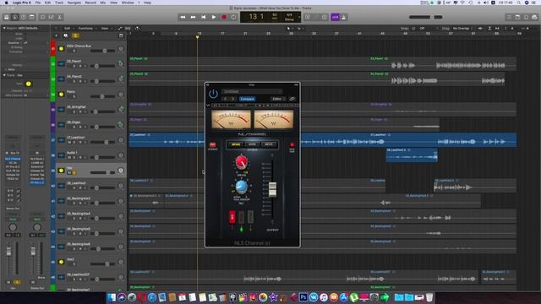Toggle the yellow Global Solo S button
The width and height of the screenshot is (541, 304).
75,35
